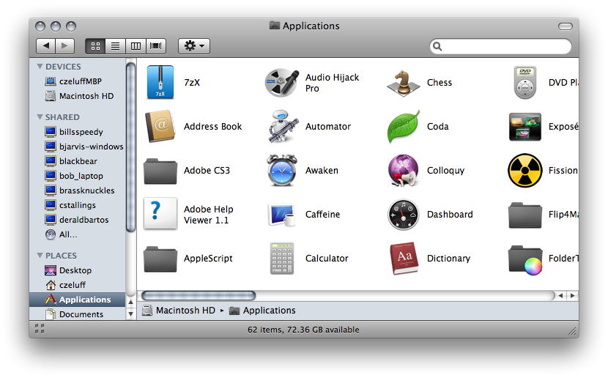The image size is (608, 378).
Task: Select the folder icon with color wheel
Action: tap(525, 259)
